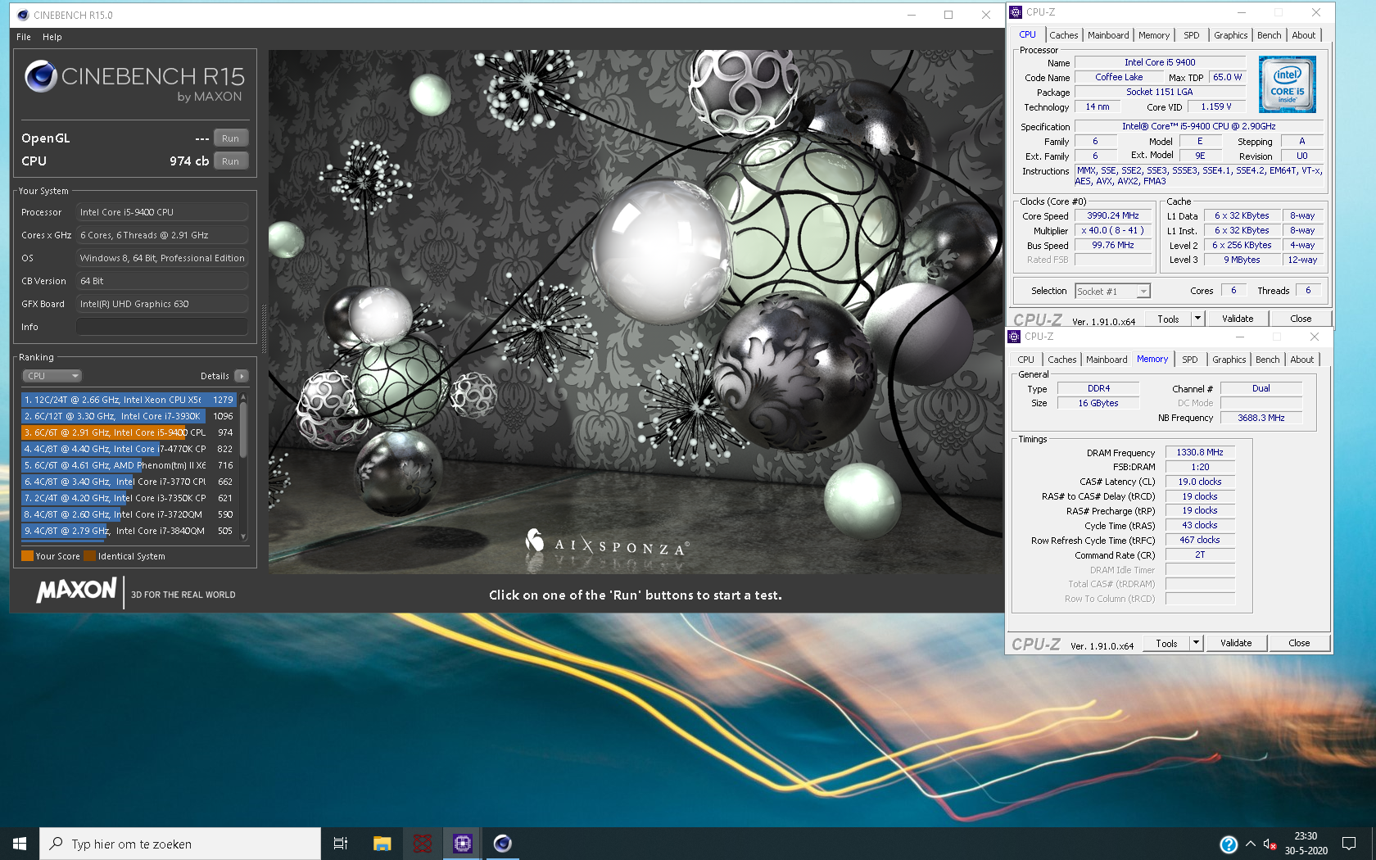Click Validate in upper CPU-Z

(1238, 319)
